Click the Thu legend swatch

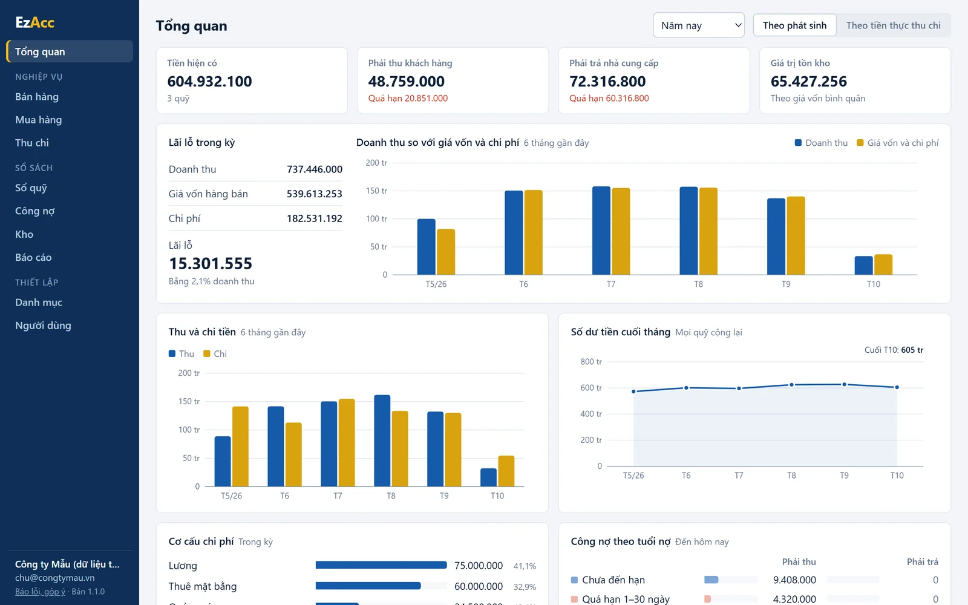[x=172, y=353]
